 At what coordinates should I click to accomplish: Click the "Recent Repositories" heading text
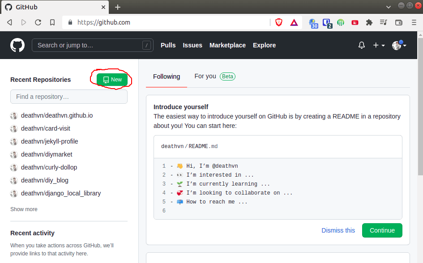pos(40,80)
